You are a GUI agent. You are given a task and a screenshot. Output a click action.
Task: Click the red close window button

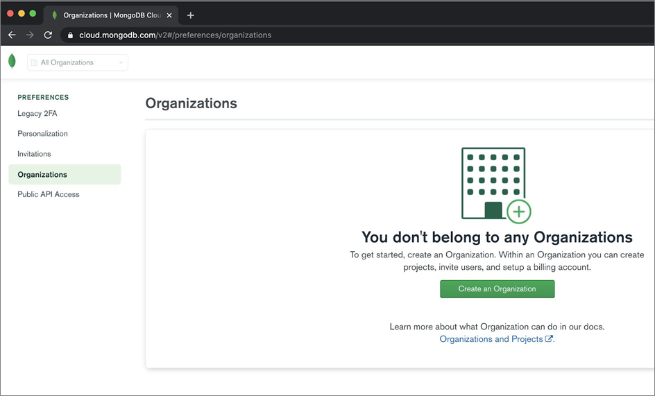click(10, 13)
